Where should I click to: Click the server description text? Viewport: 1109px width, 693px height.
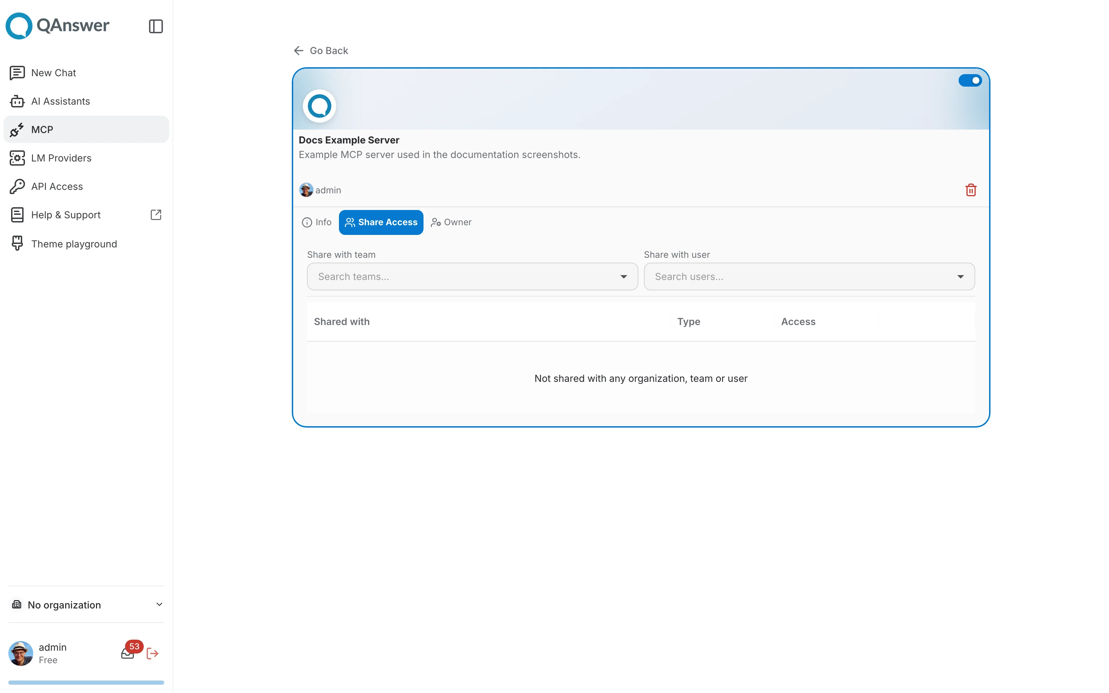tap(439, 155)
